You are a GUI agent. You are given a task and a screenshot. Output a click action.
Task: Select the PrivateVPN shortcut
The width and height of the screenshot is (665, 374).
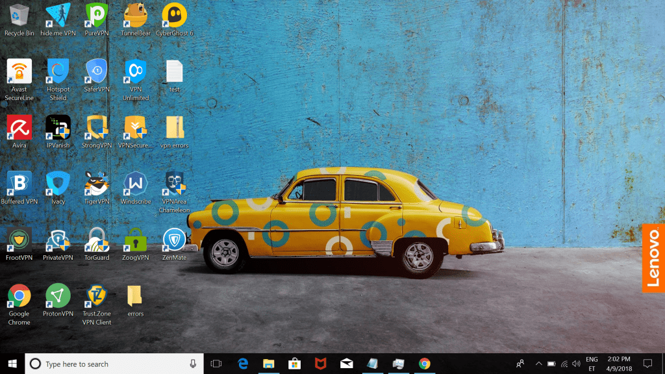coord(58,244)
